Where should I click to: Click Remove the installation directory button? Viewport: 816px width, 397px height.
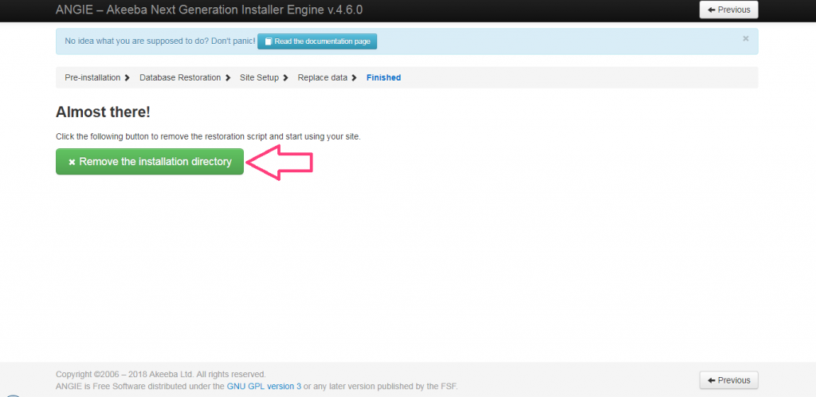pos(149,162)
